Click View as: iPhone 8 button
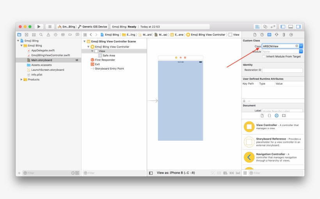The height and width of the screenshot is (199, 320). coord(176,173)
